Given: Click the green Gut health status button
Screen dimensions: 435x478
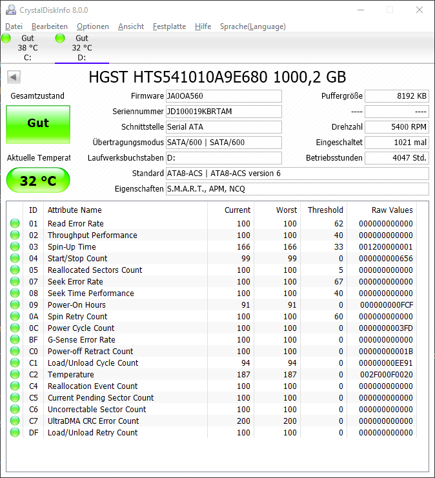Looking at the screenshot, I should click(x=38, y=124).
